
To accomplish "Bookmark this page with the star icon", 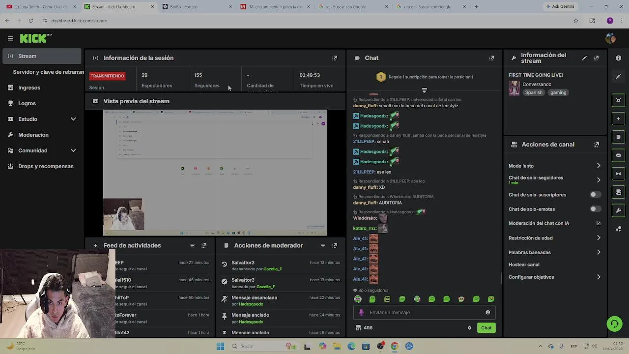I will click(x=576, y=21).
